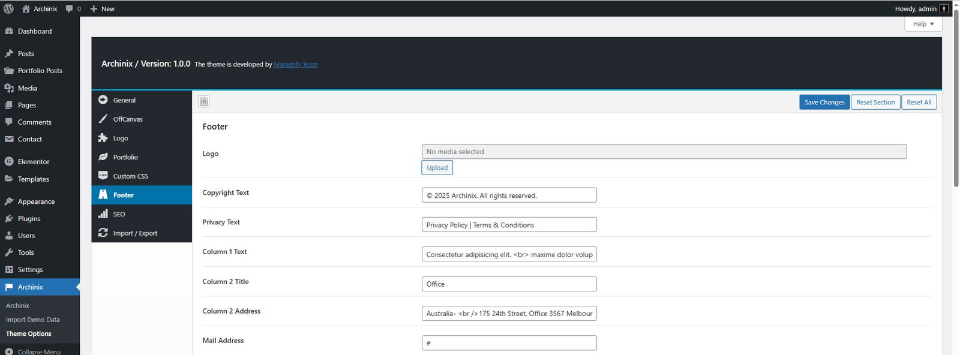Open the + New content menu

click(x=102, y=8)
